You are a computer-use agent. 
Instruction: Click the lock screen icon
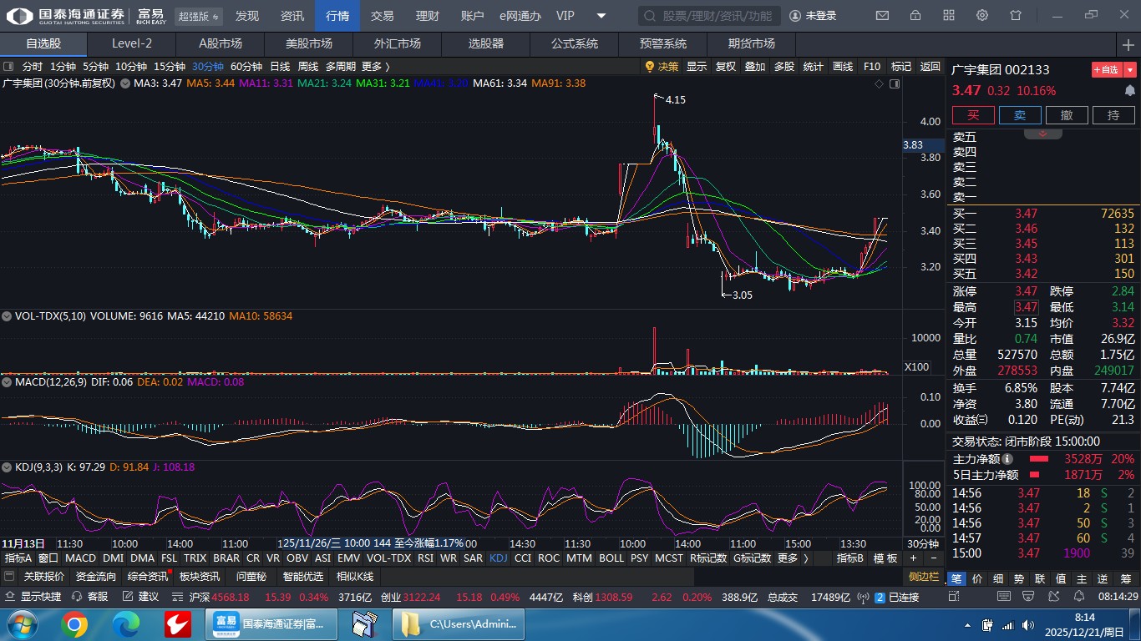[915, 16]
